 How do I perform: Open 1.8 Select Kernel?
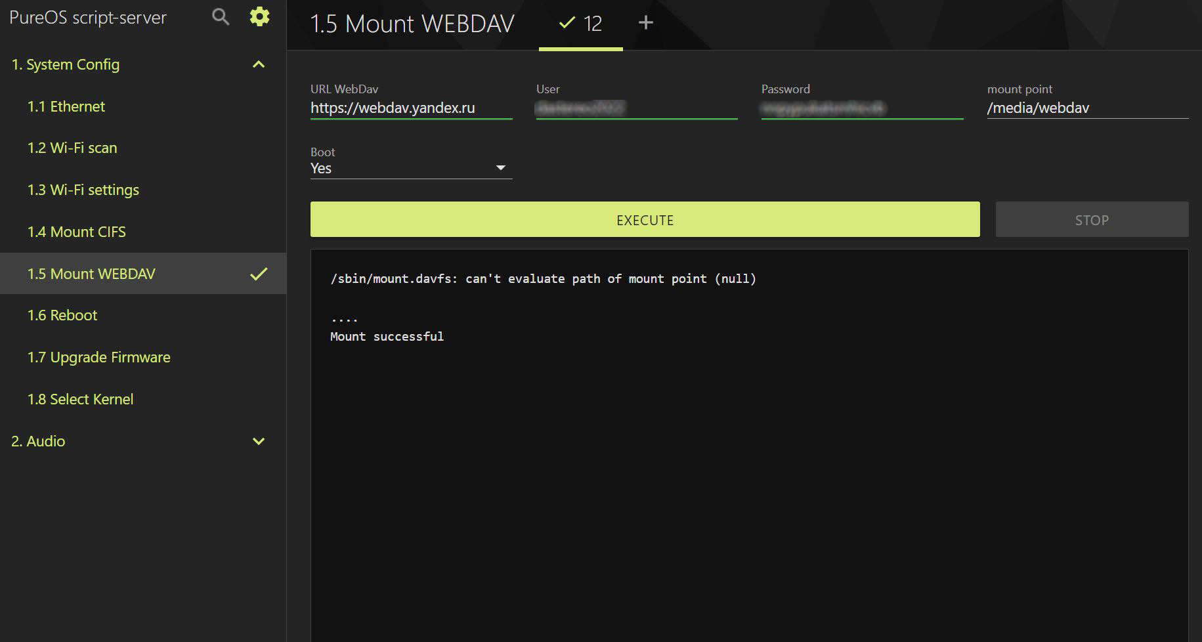(81, 399)
